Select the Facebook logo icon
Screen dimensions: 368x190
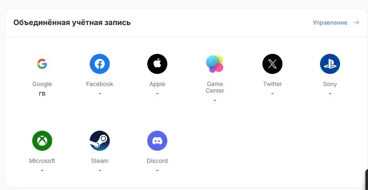tap(100, 64)
